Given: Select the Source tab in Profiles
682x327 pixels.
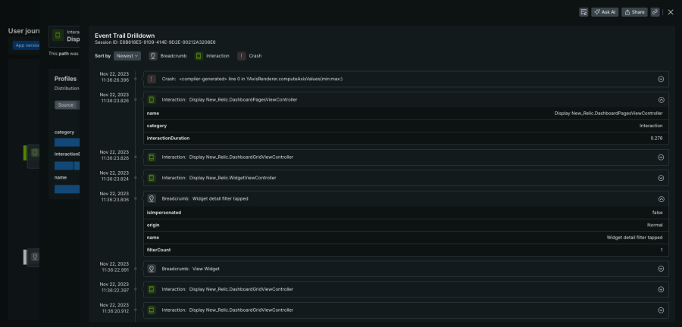Looking at the screenshot, I should coord(66,105).
